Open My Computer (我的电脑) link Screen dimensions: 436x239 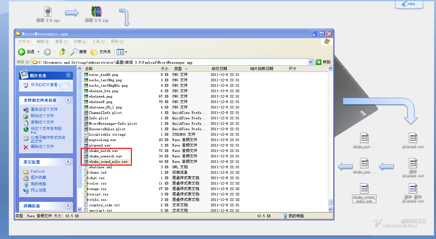[38, 184]
